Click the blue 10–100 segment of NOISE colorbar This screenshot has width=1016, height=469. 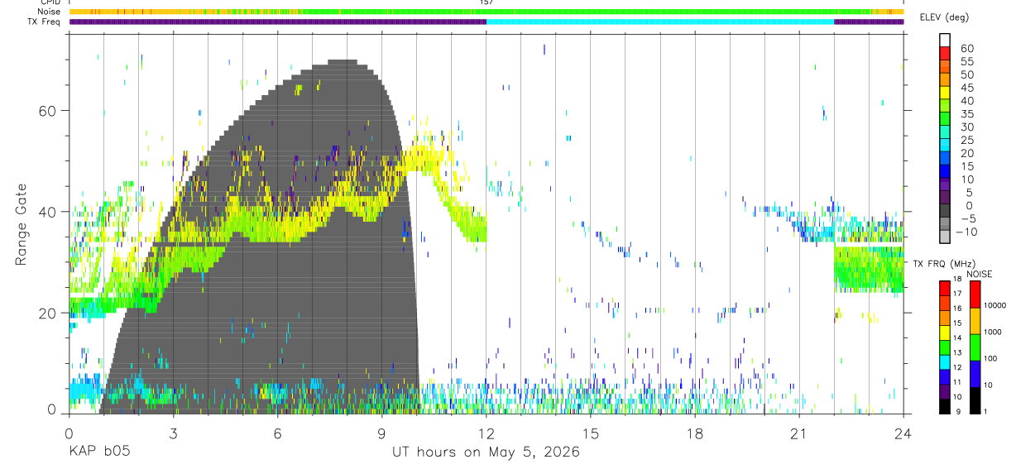coord(975,374)
